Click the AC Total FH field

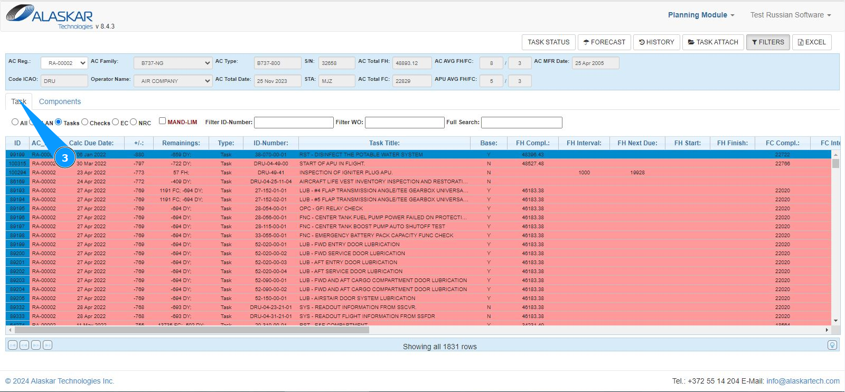click(412, 63)
